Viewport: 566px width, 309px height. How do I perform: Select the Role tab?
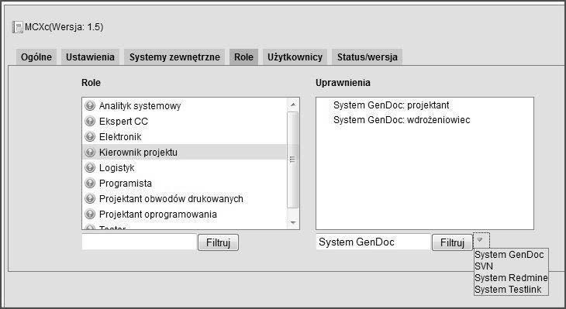coord(243,57)
